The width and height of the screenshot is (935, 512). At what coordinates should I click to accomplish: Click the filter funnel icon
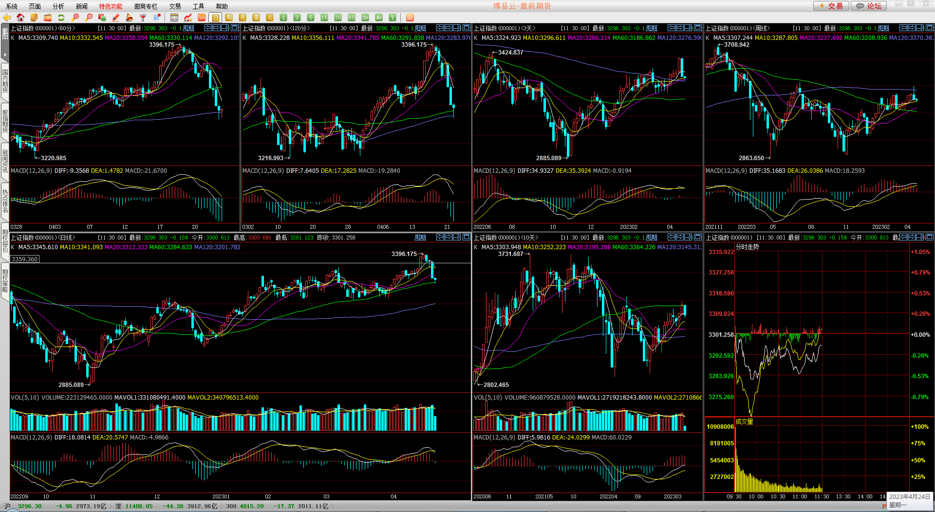coord(143,18)
